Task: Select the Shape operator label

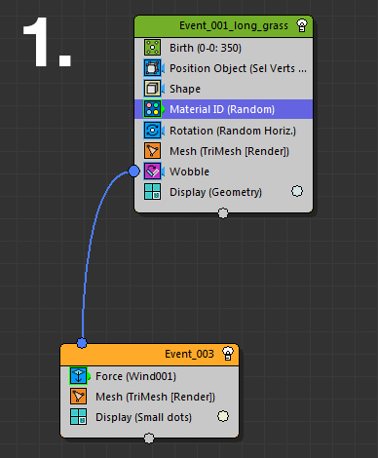Action: point(185,89)
